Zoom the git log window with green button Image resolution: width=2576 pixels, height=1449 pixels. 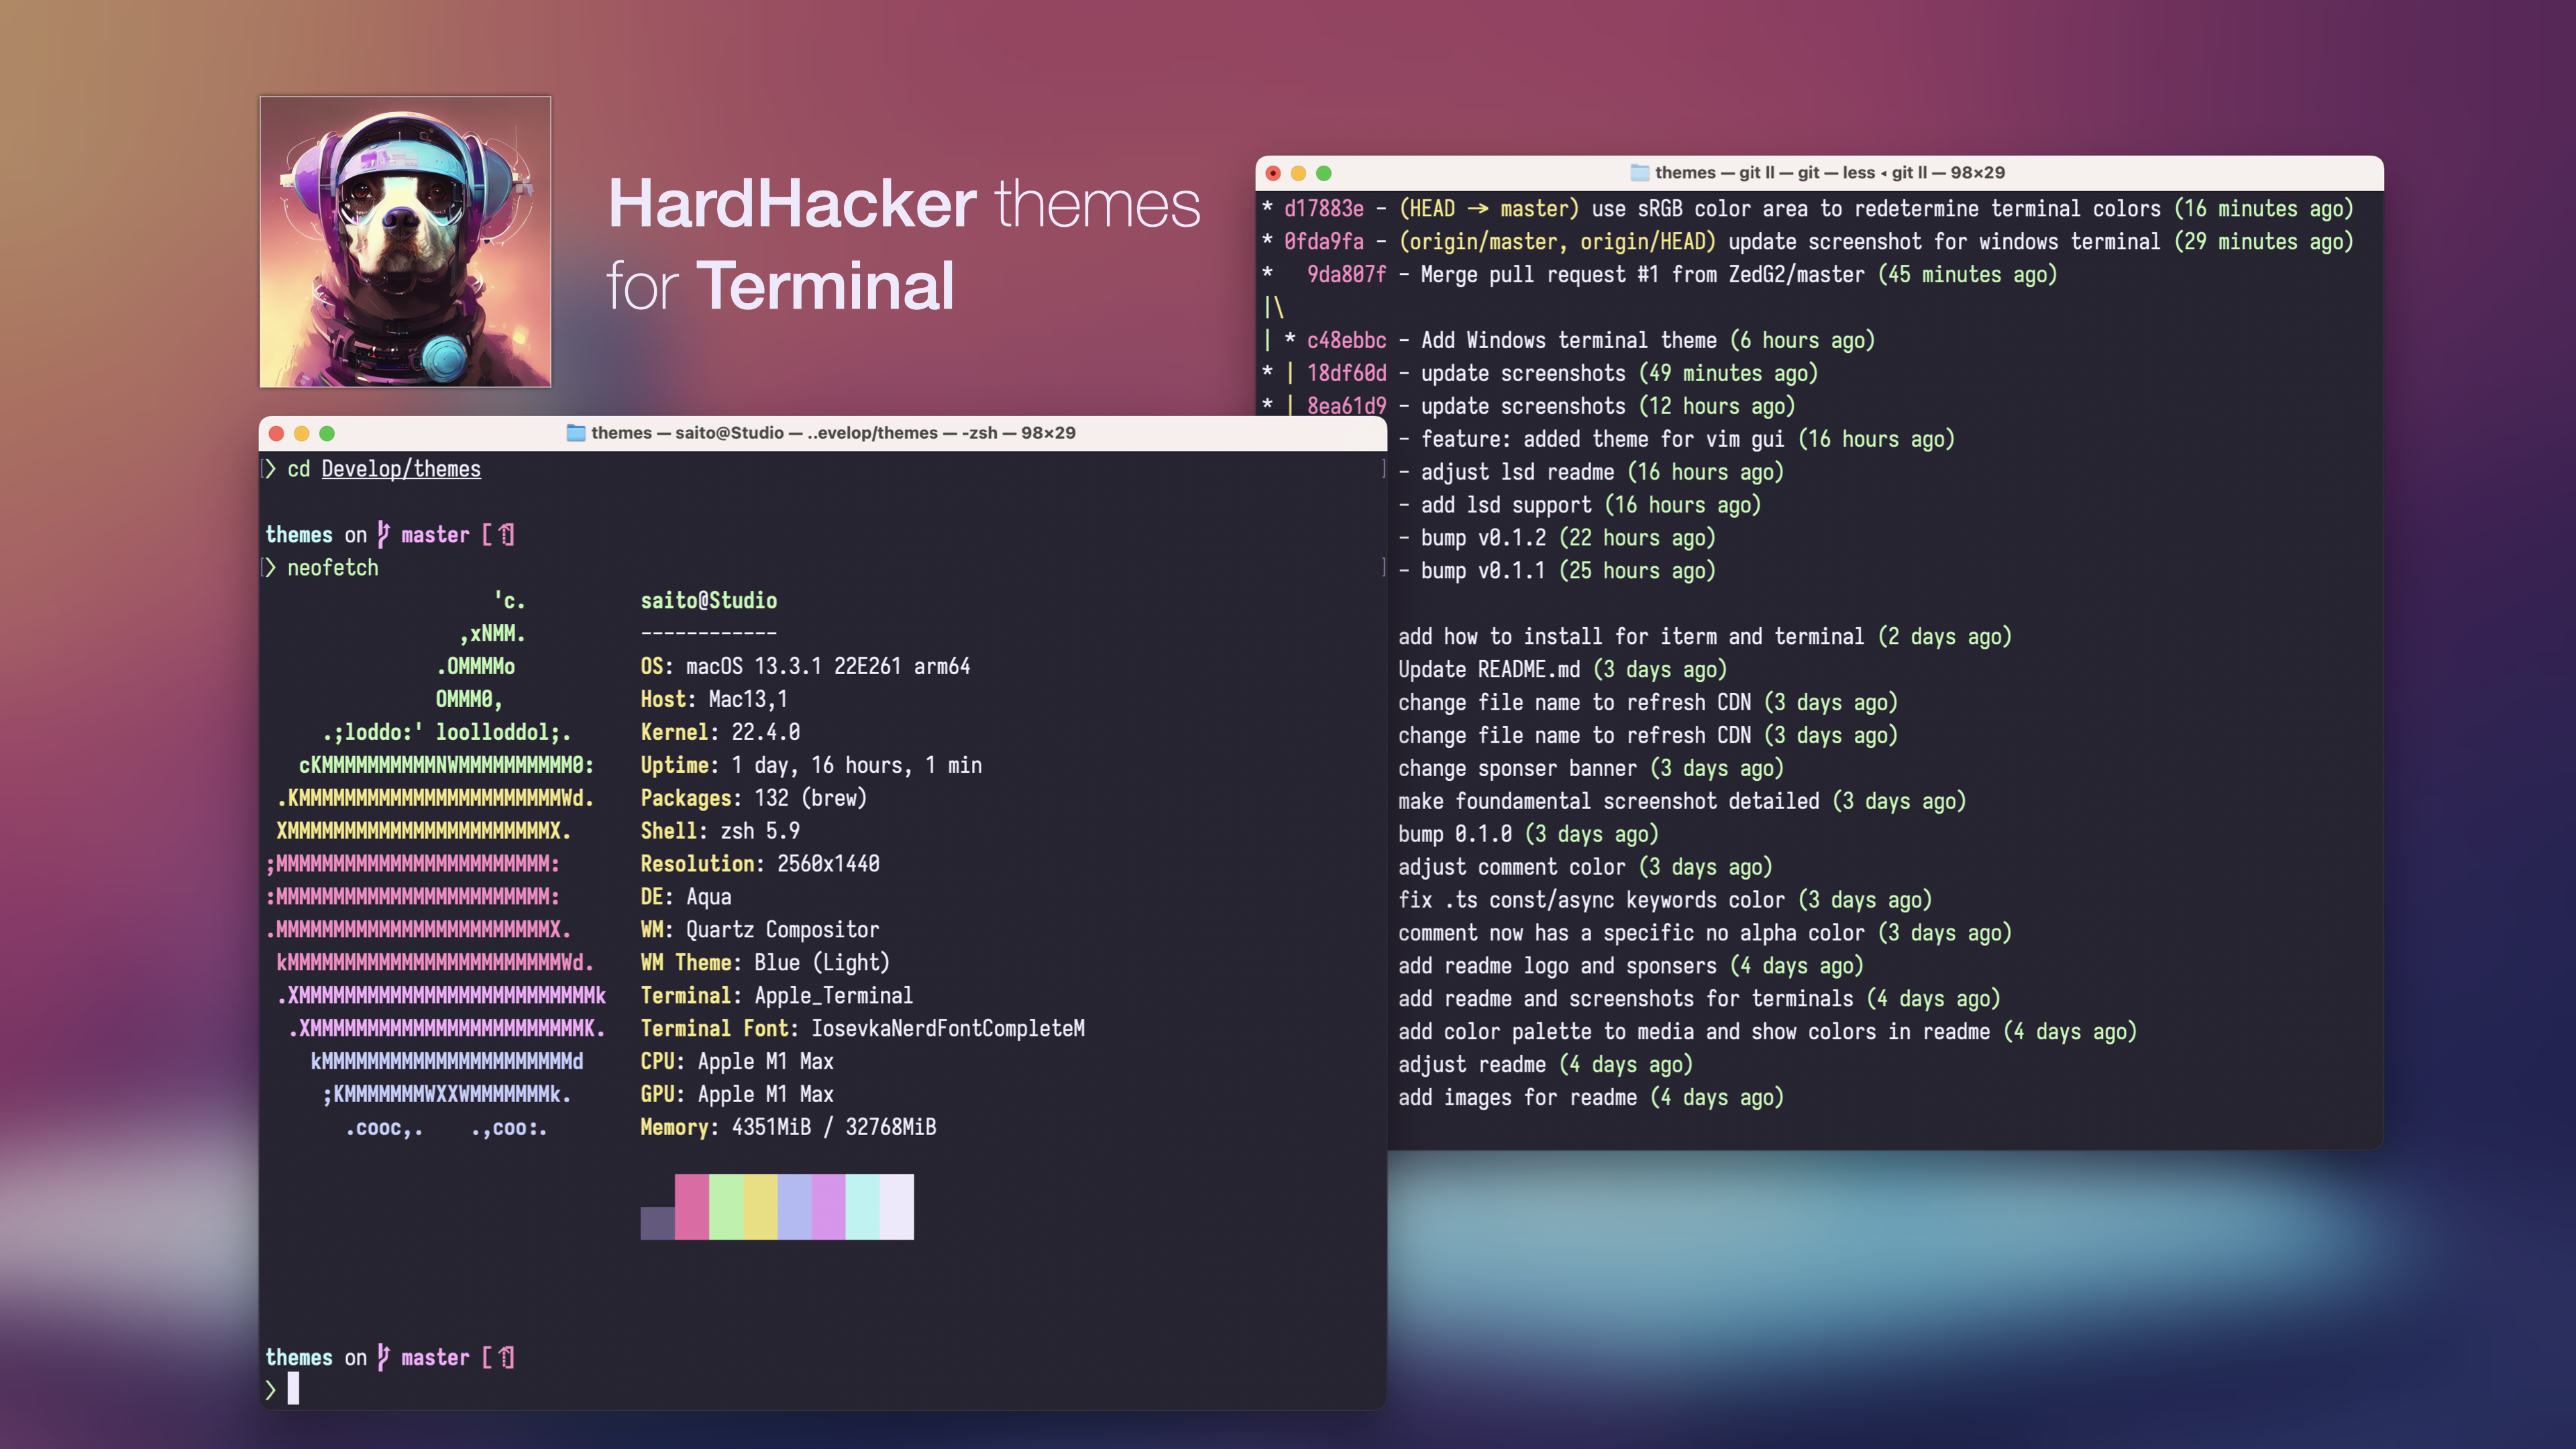click(x=1324, y=173)
